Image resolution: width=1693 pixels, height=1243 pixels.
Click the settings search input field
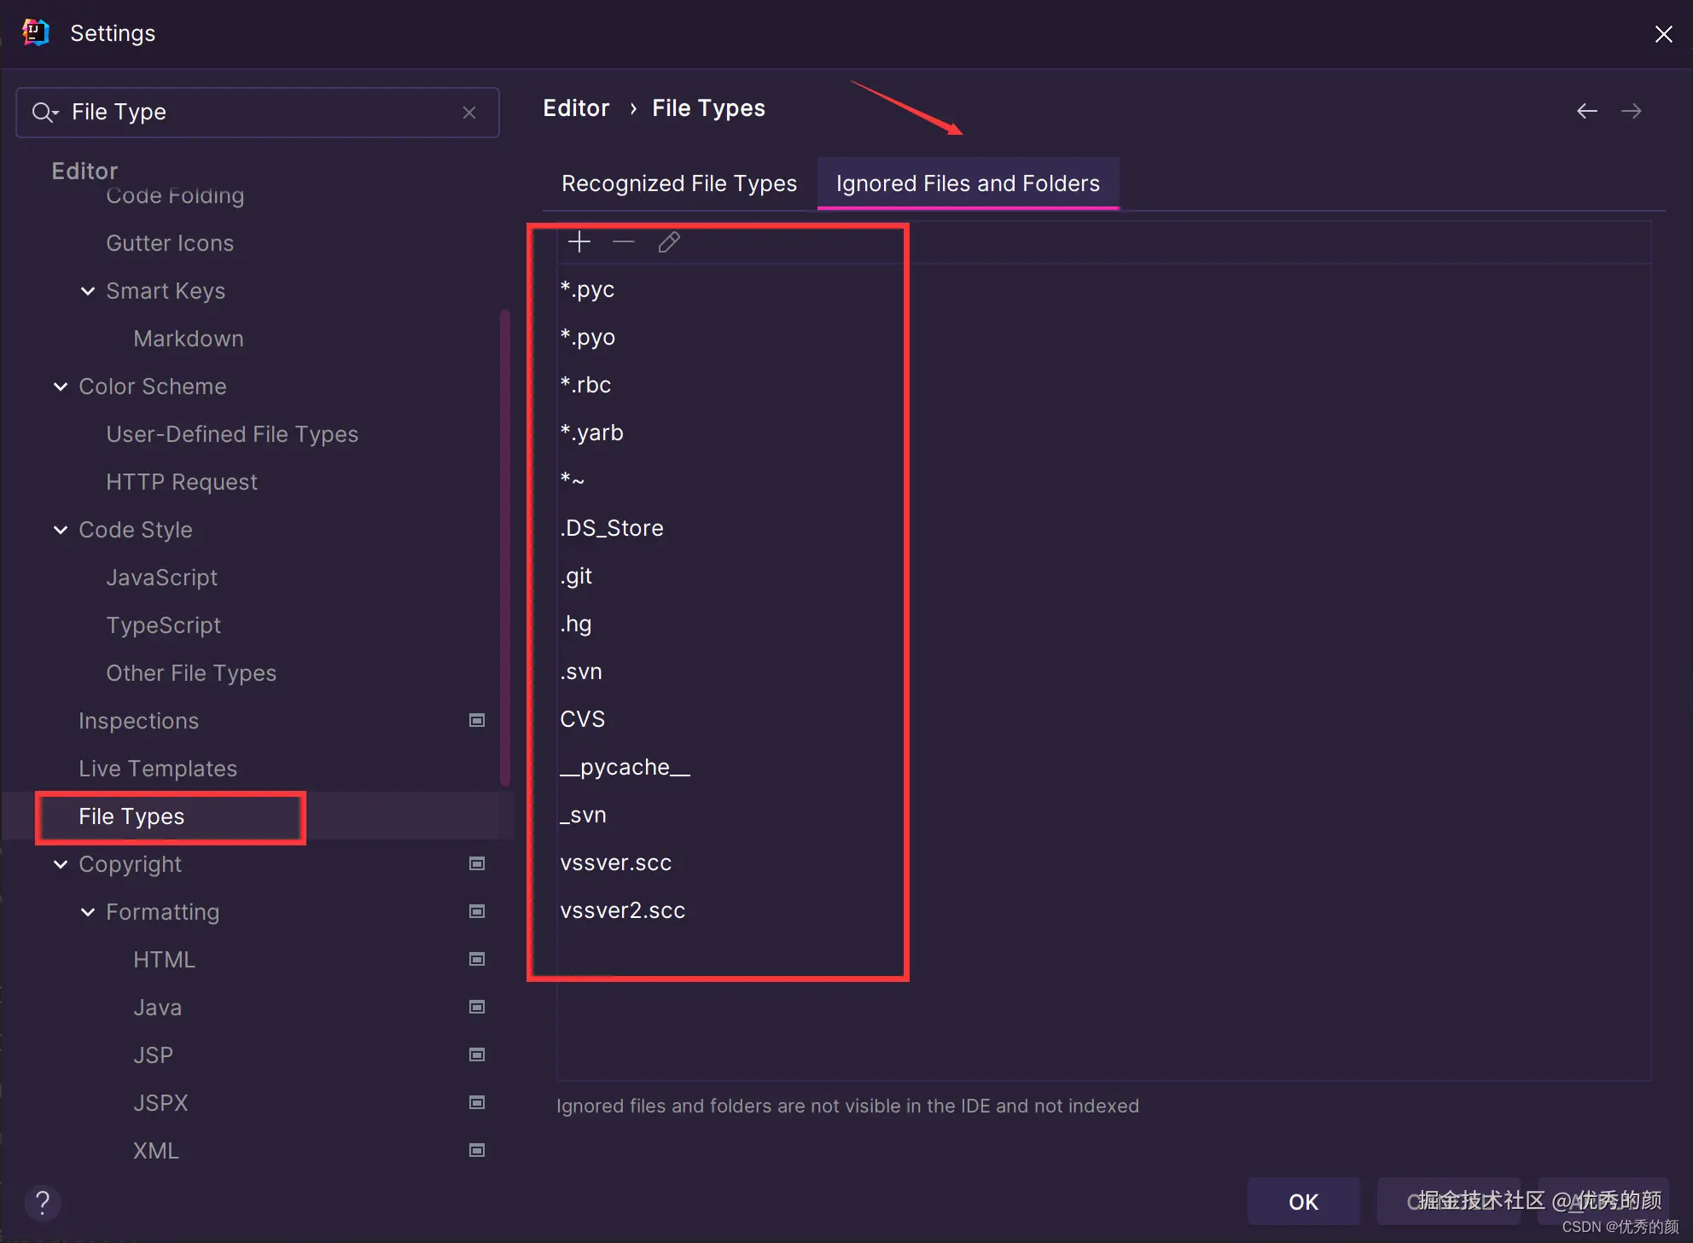tap(256, 113)
